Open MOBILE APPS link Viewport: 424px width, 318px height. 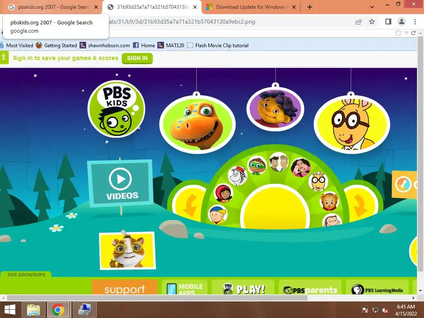coord(185,287)
